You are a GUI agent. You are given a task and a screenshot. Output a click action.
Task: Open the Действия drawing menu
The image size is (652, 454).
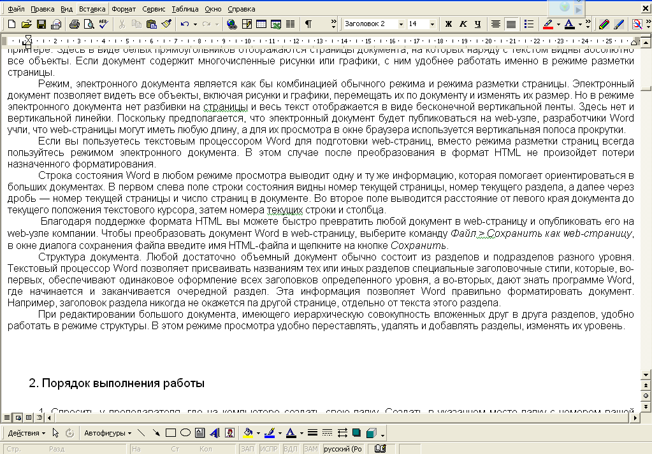tap(27, 433)
